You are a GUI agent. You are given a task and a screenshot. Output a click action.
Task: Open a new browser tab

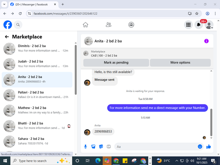62,4
